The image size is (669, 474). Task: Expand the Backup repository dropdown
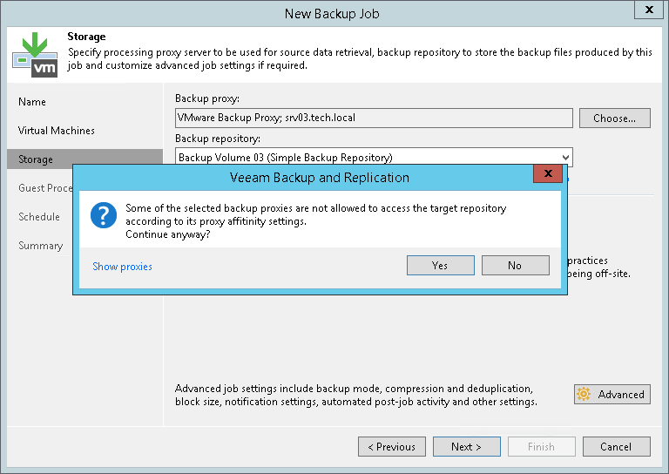pyautogui.click(x=565, y=157)
